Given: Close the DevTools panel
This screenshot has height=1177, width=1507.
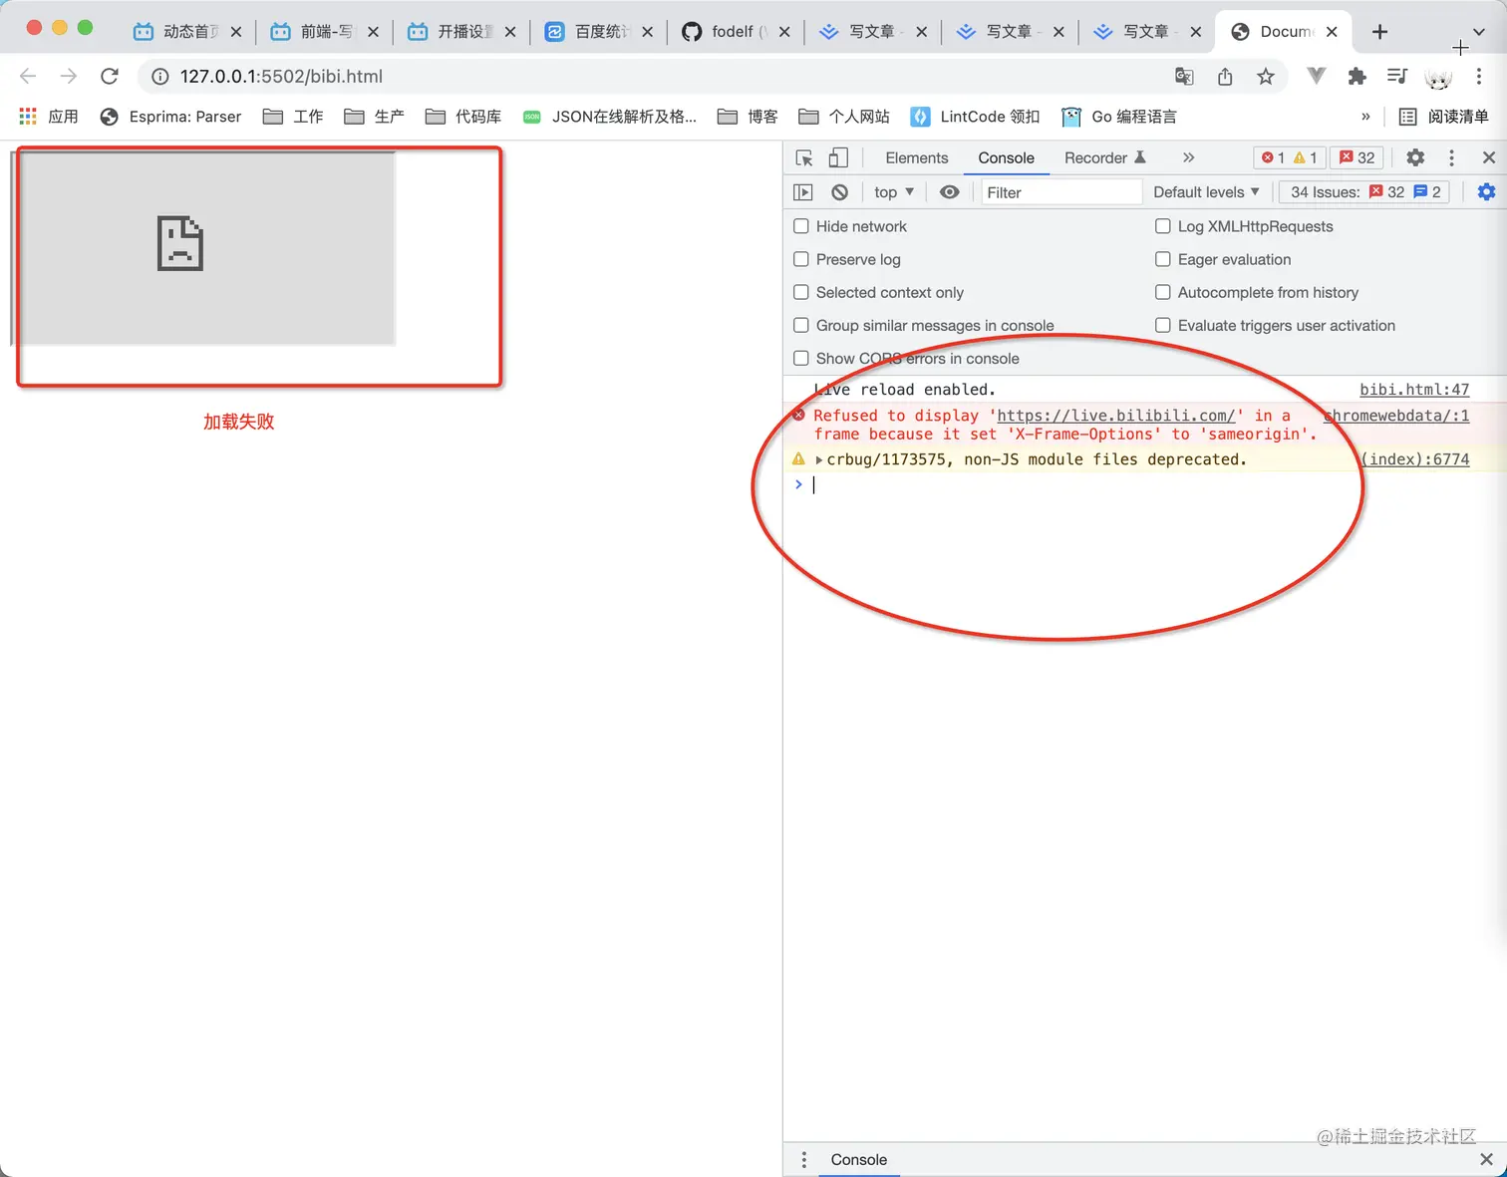Looking at the screenshot, I should [x=1489, y=157].
